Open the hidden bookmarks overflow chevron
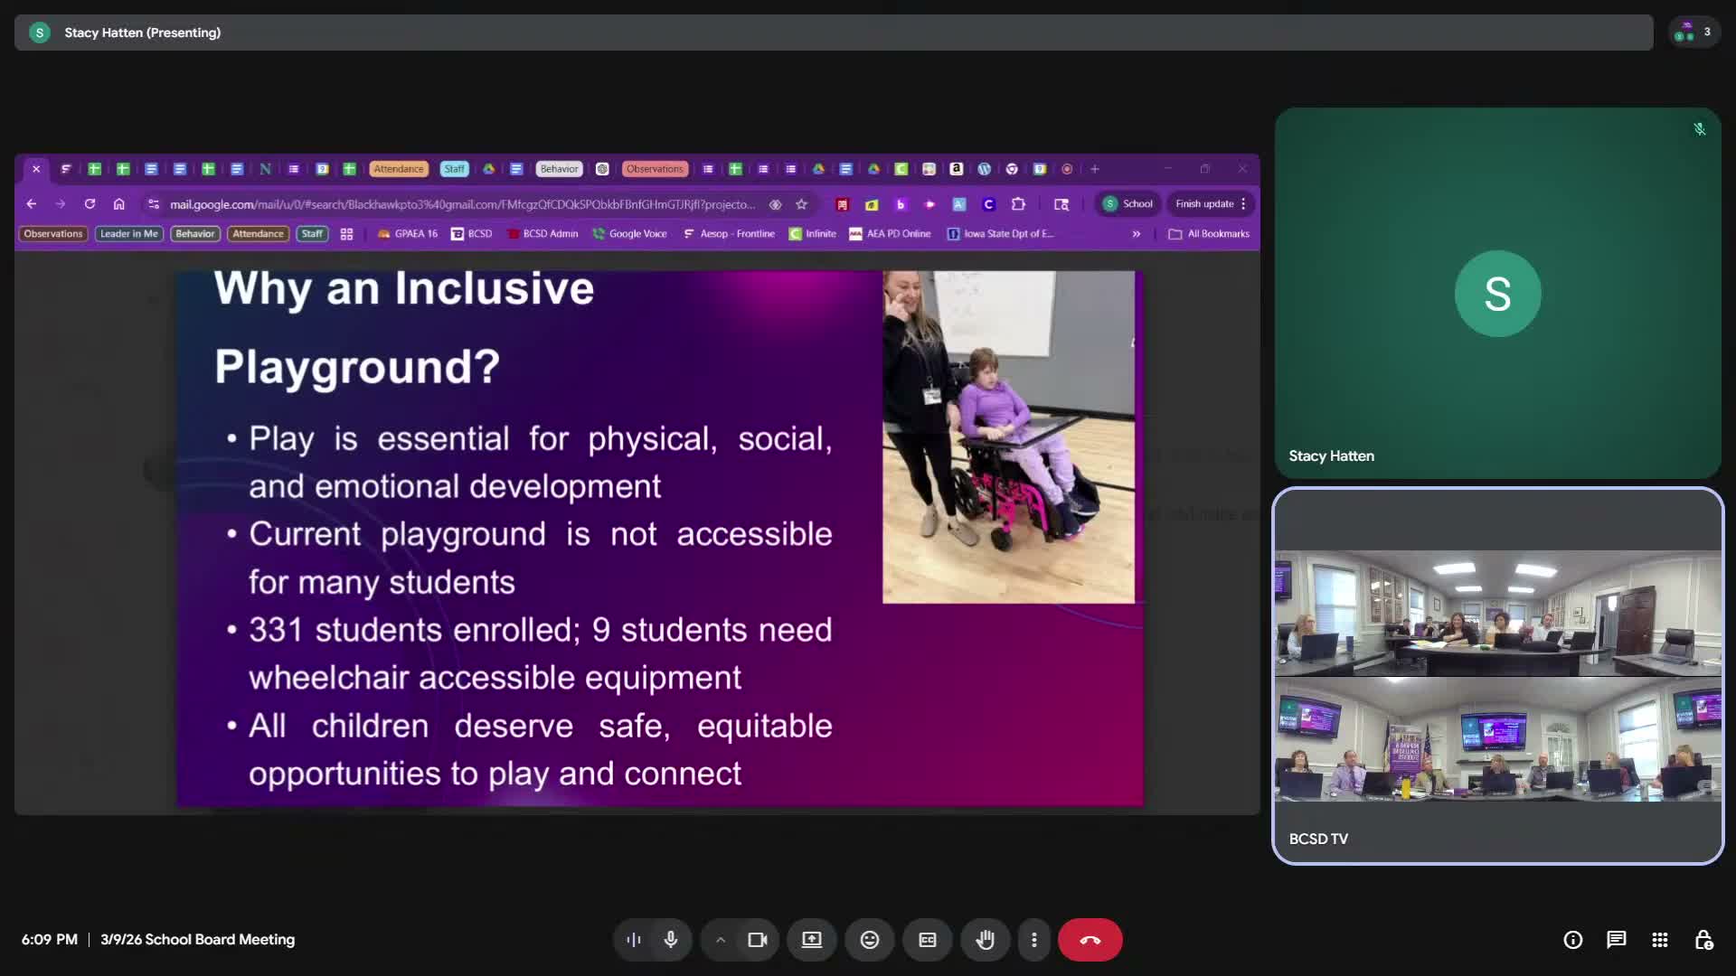The image size is (1736, 976). (1136, 233)
